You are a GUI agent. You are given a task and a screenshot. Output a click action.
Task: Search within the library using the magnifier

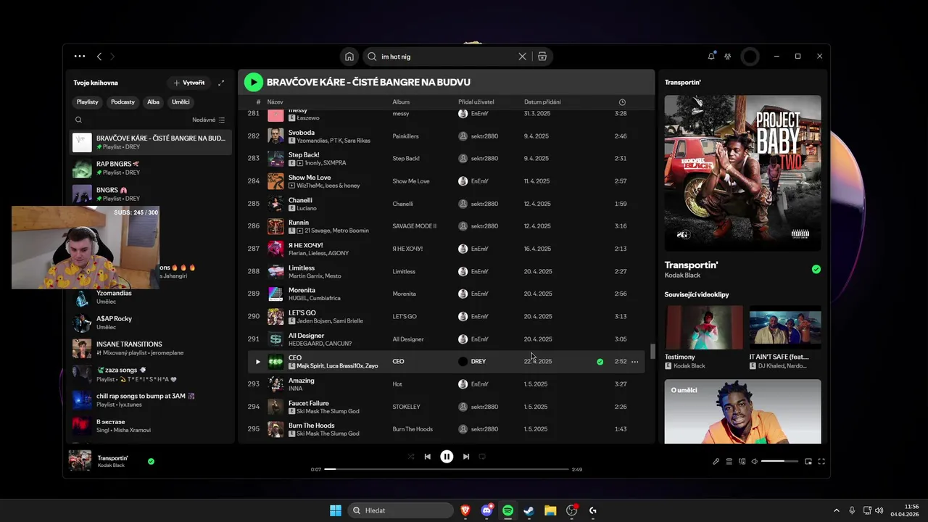pyautogui.click(x=78, y=120)
